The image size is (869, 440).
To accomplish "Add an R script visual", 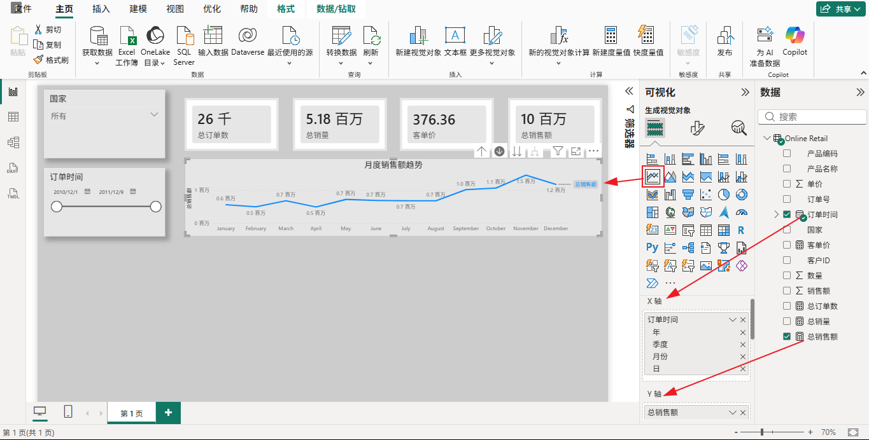I will click(742, 230).
